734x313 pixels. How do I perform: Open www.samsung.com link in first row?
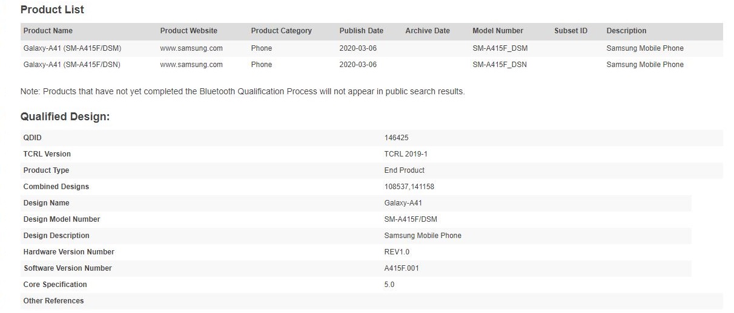coord(191,48)
